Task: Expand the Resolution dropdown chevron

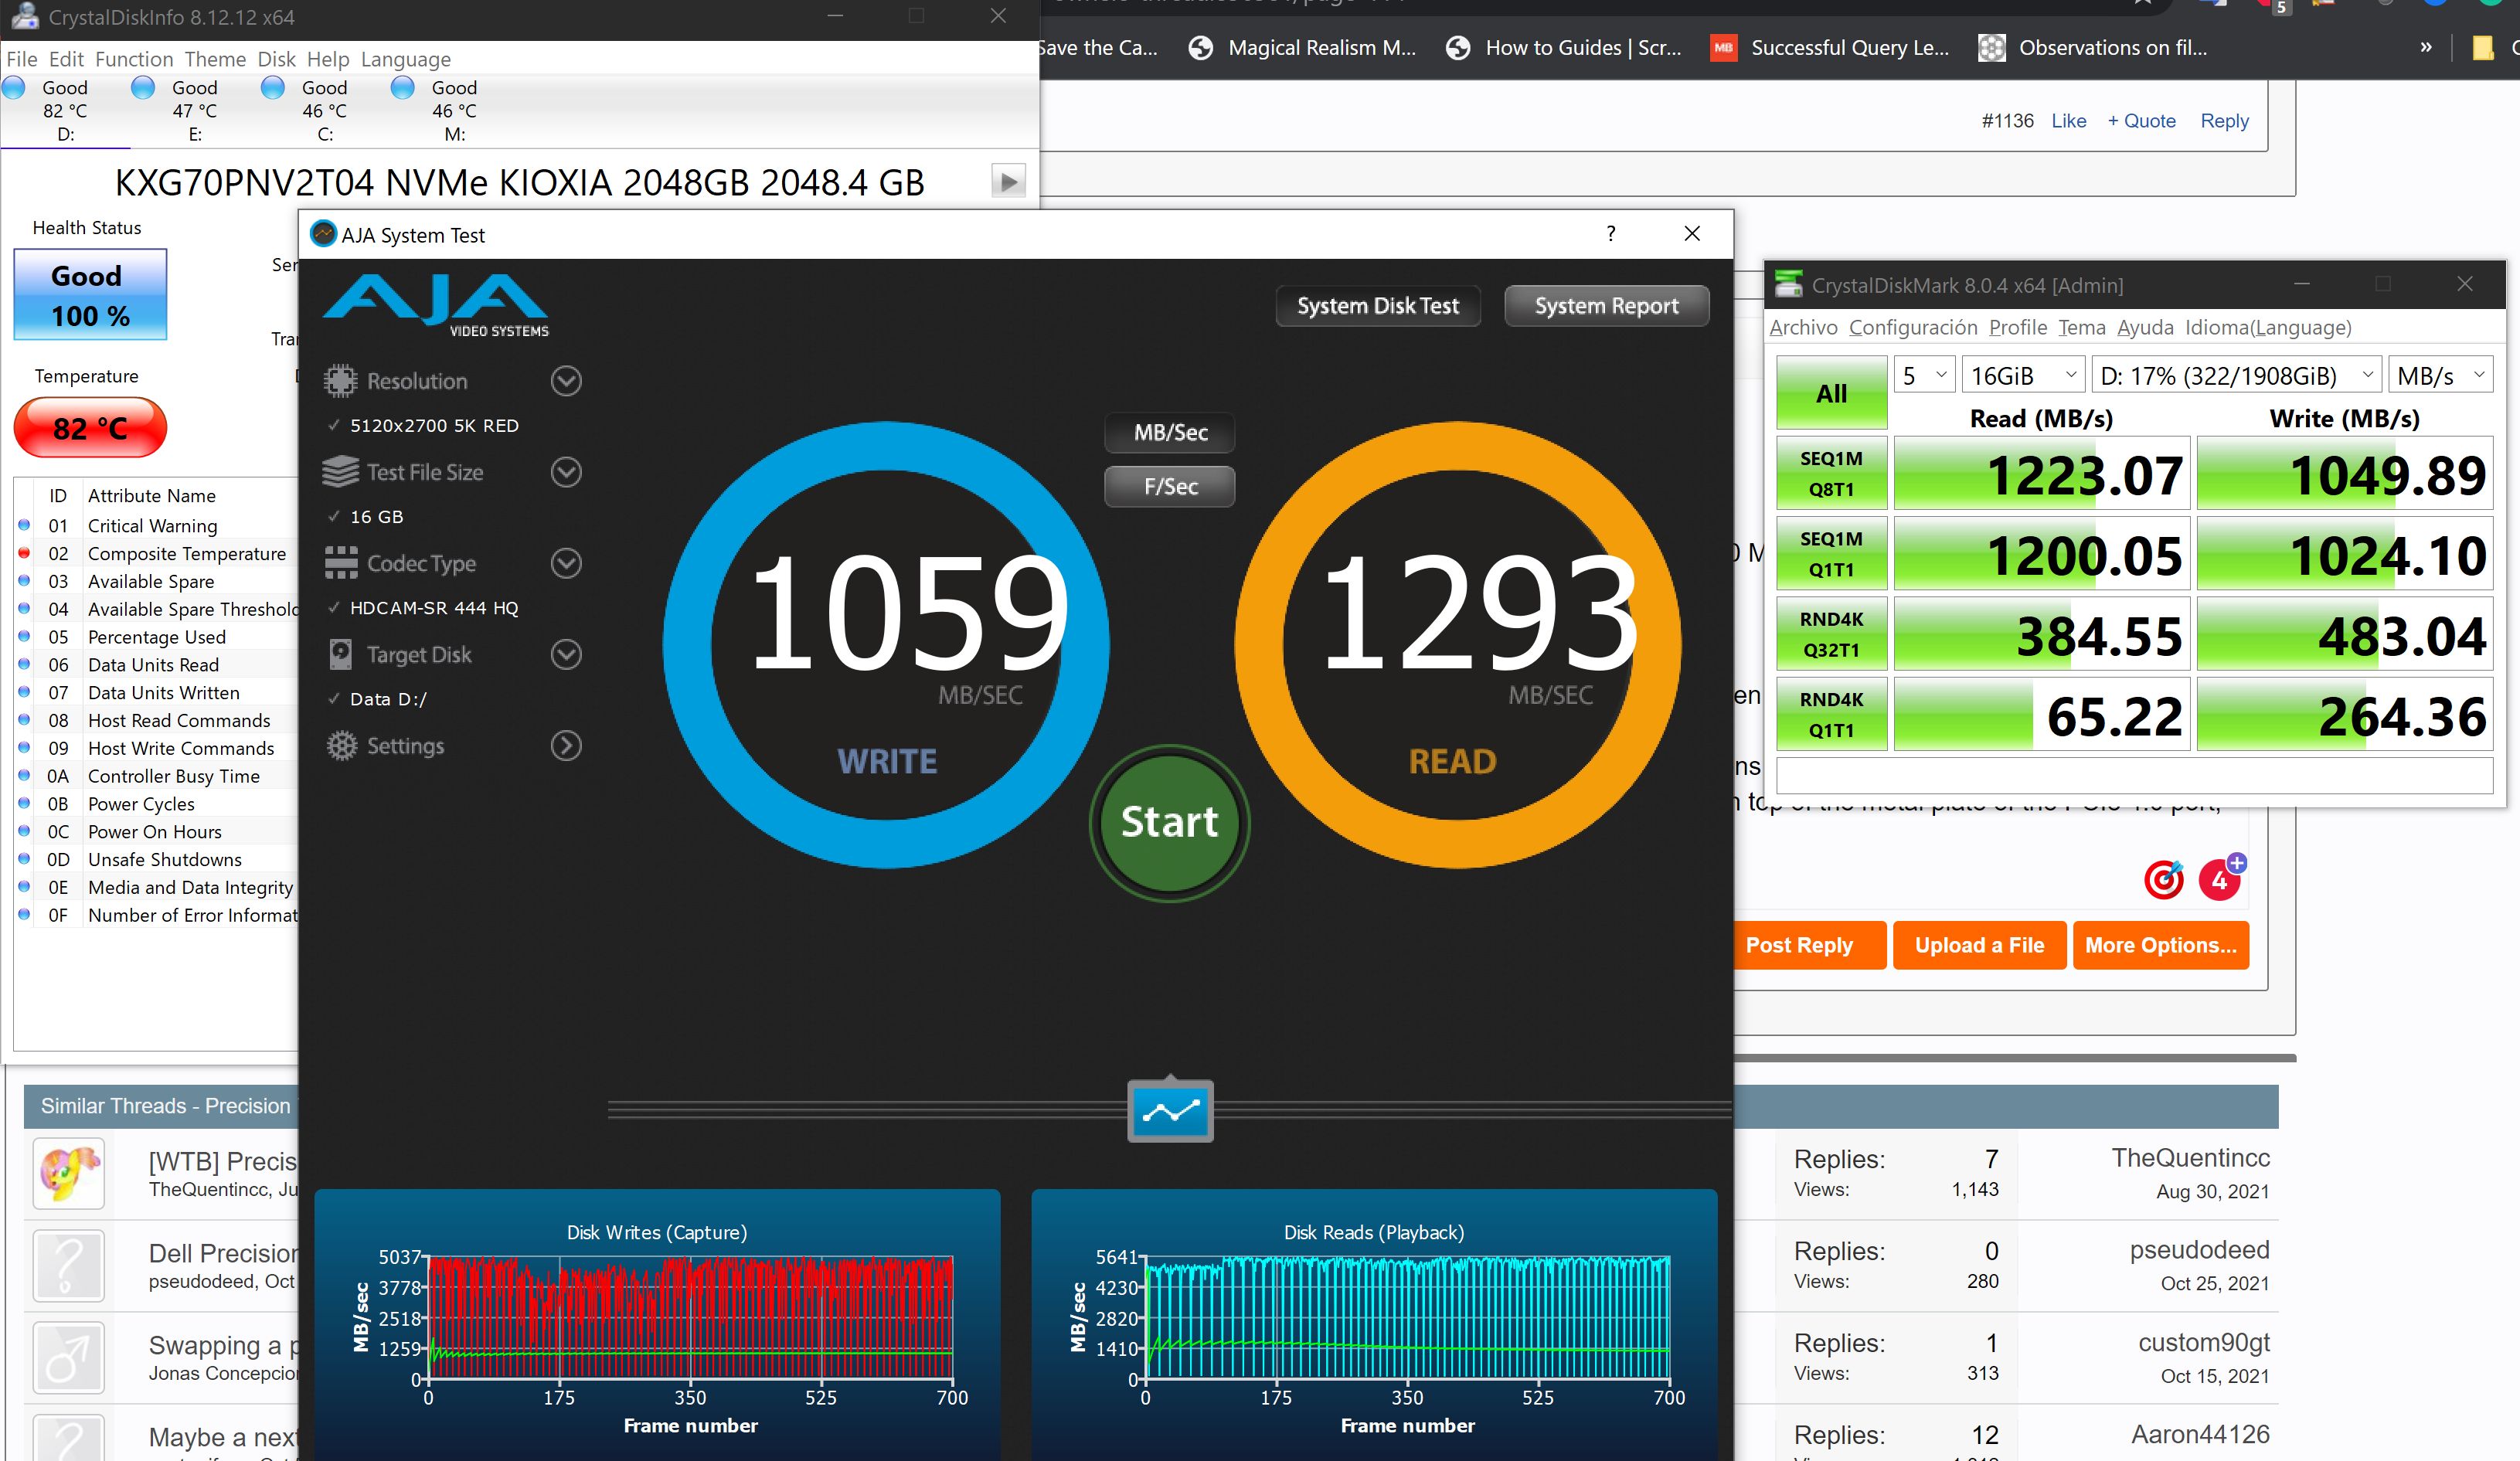Action: point(566,381)
